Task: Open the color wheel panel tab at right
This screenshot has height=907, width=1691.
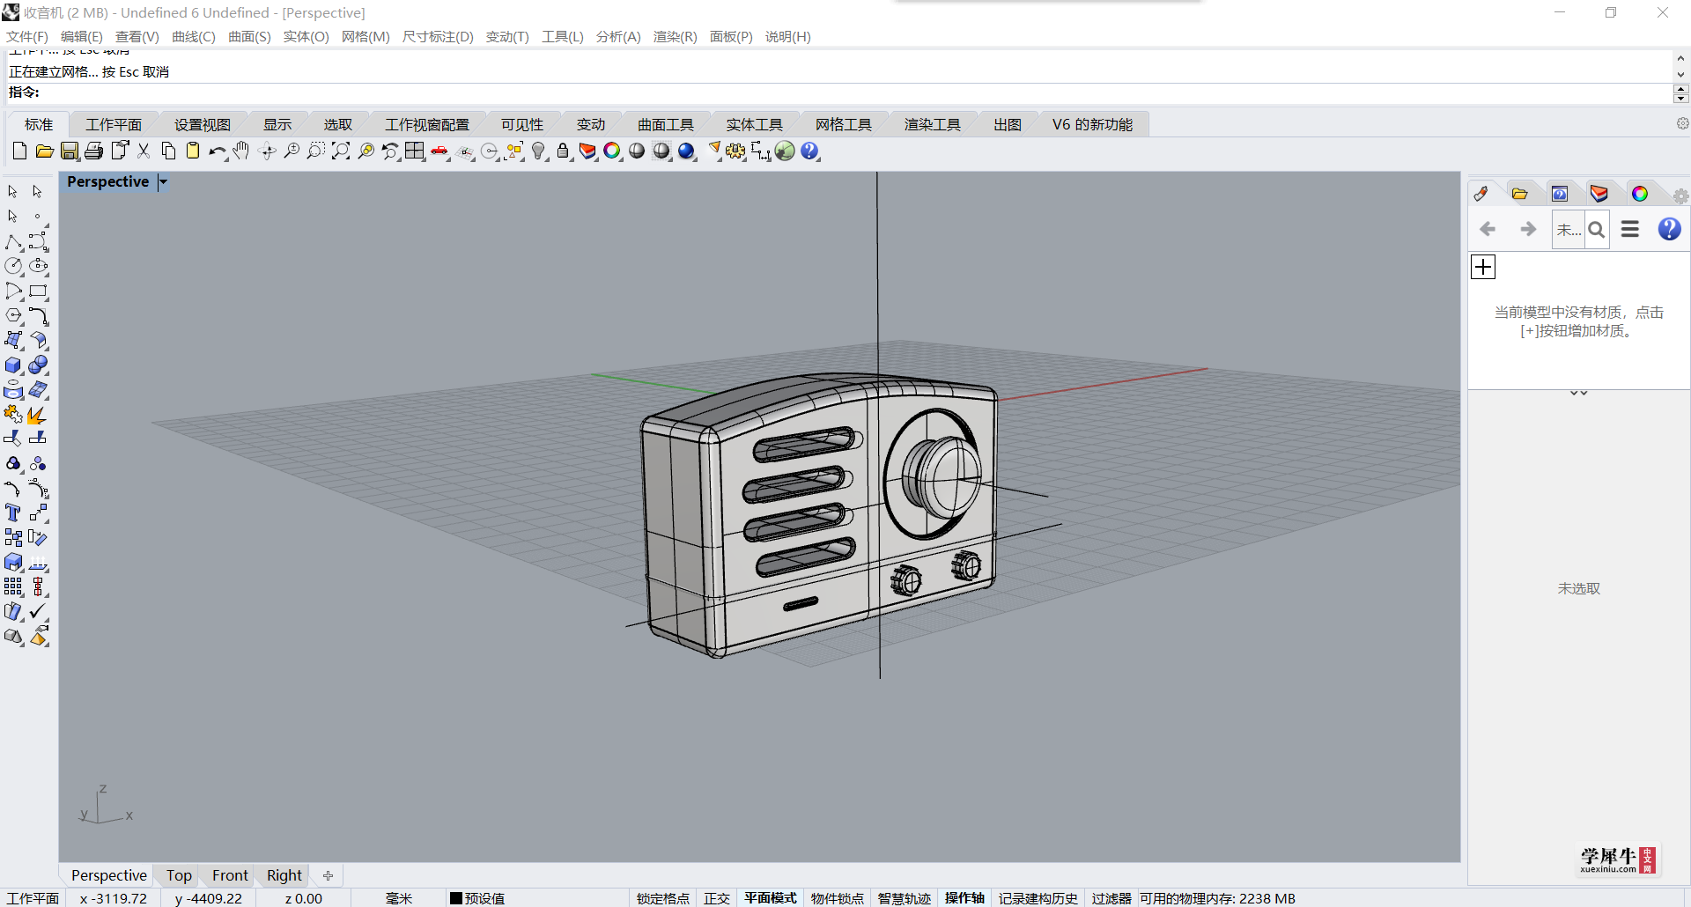Action: 1639,194
